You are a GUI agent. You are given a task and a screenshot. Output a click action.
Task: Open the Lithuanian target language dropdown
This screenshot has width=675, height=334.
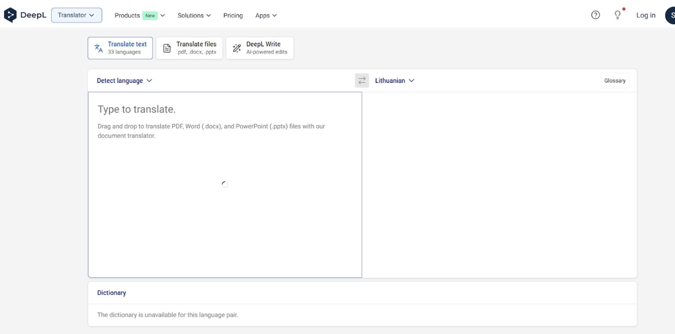point(395,80)
